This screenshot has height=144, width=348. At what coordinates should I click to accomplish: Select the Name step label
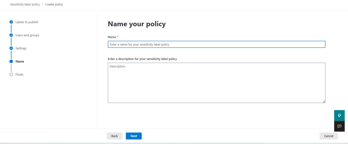click(20, 61)
